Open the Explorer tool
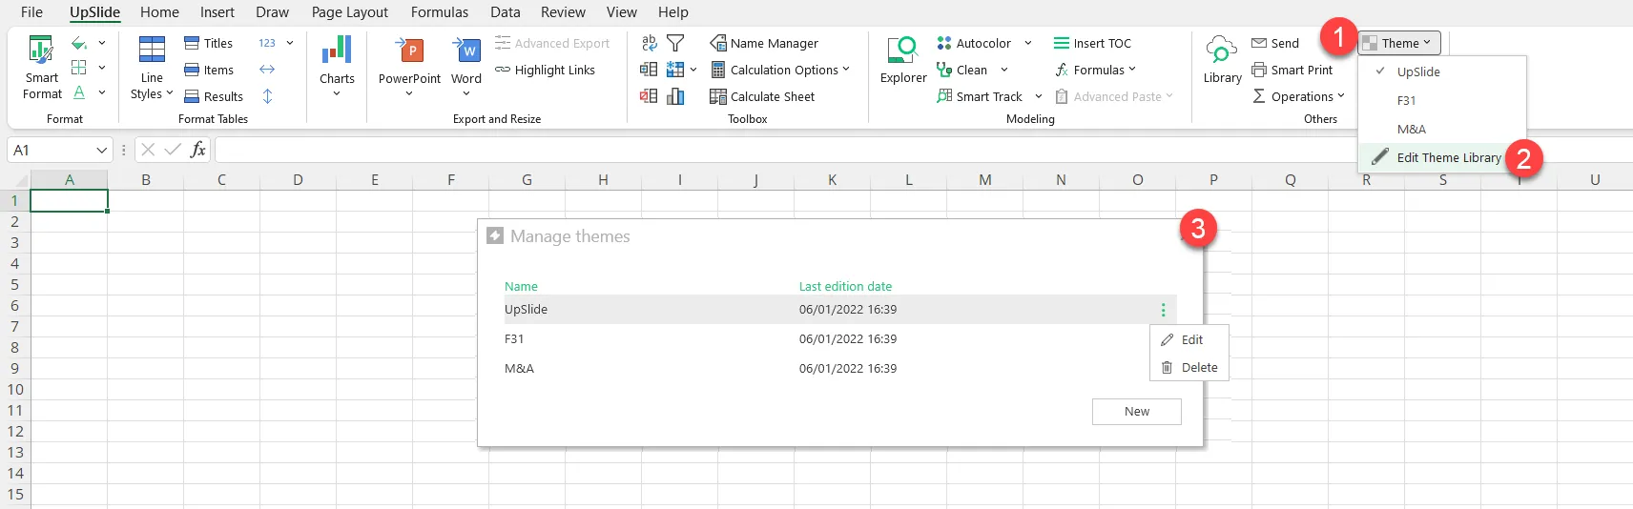1633x509 pixels. point(903,60)
